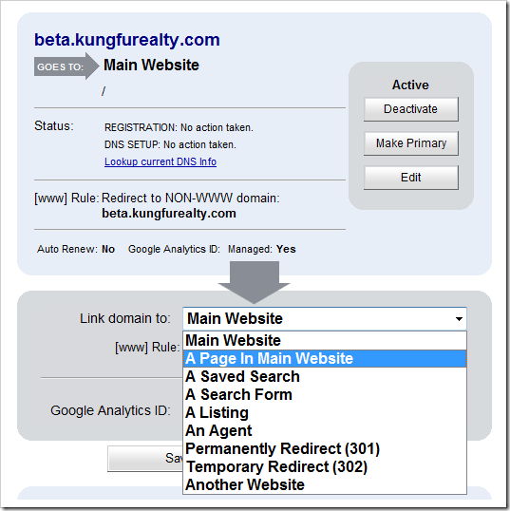Click the Edit button
The height and width of the screenshot is (511, 510).
411,178
